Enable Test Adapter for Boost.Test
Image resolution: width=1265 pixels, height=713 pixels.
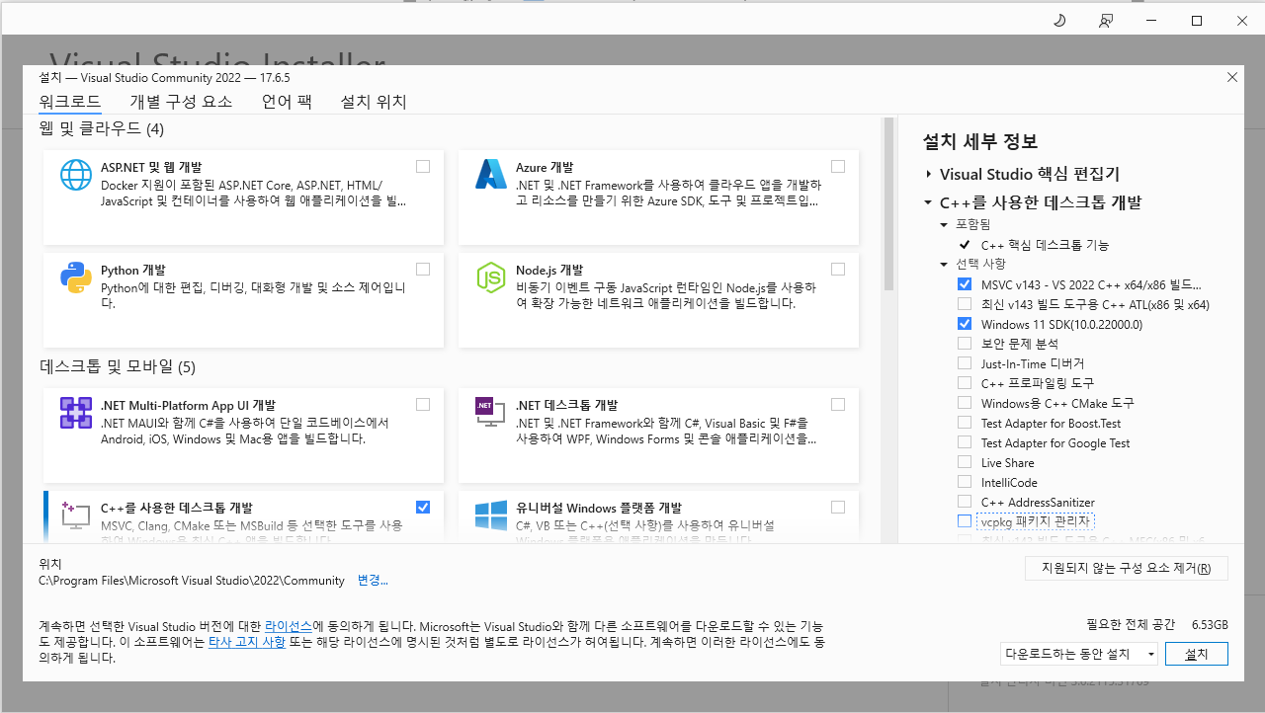pos(965,423)
